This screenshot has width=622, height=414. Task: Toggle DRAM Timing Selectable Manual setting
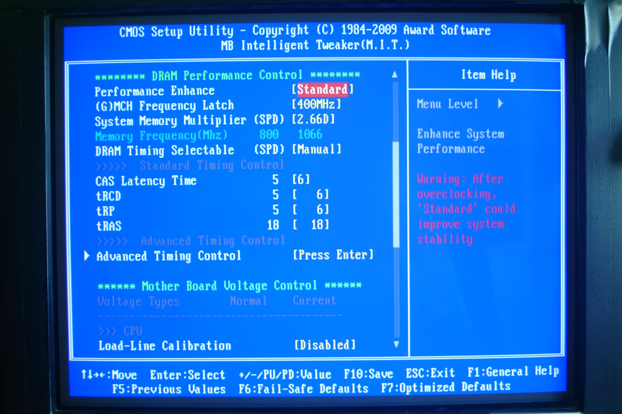(317, 149)
